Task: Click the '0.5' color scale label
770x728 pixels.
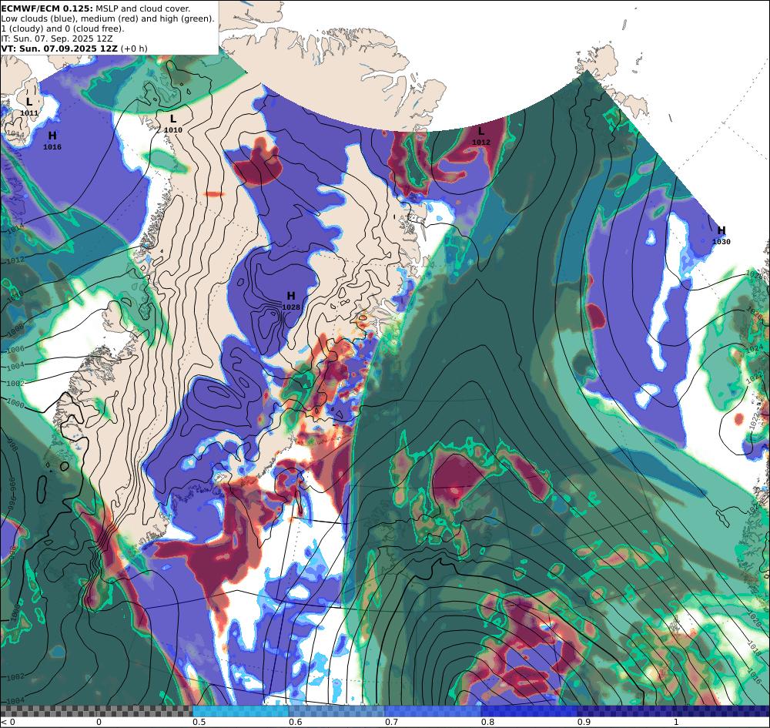Action: click(x=199, y=722)
